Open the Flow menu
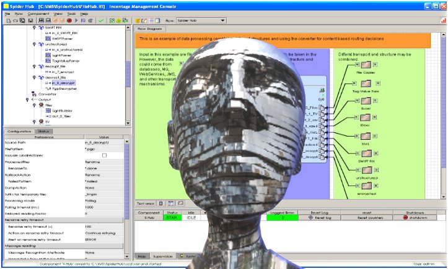Viewport: 448px width, 269px height. (19, 14)
